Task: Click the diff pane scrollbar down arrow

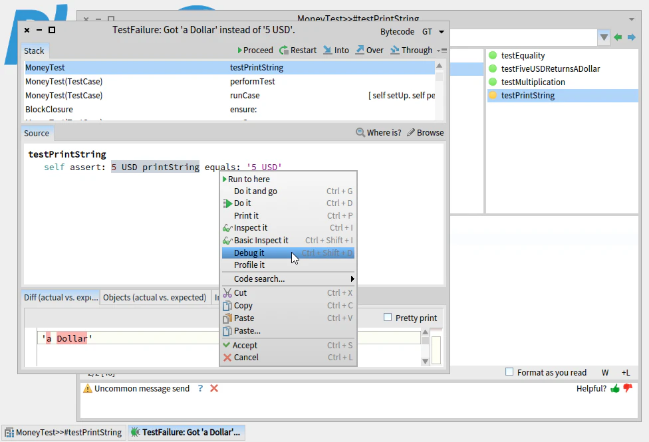Action: [425, 362]
